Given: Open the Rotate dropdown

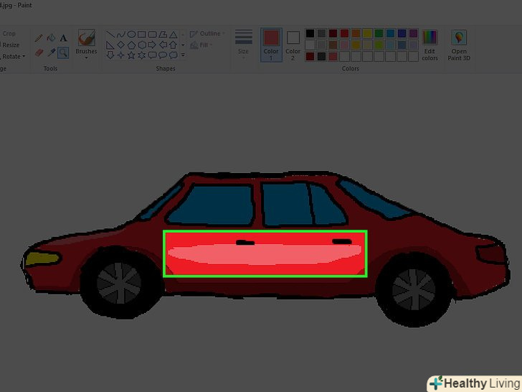Looking at the screenshot, I should (x=14, y=56).
